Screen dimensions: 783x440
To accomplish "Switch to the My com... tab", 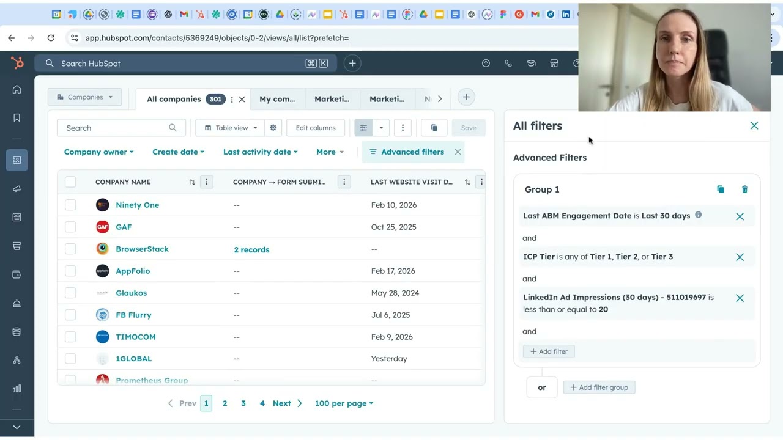I will [x=277, y=99].
